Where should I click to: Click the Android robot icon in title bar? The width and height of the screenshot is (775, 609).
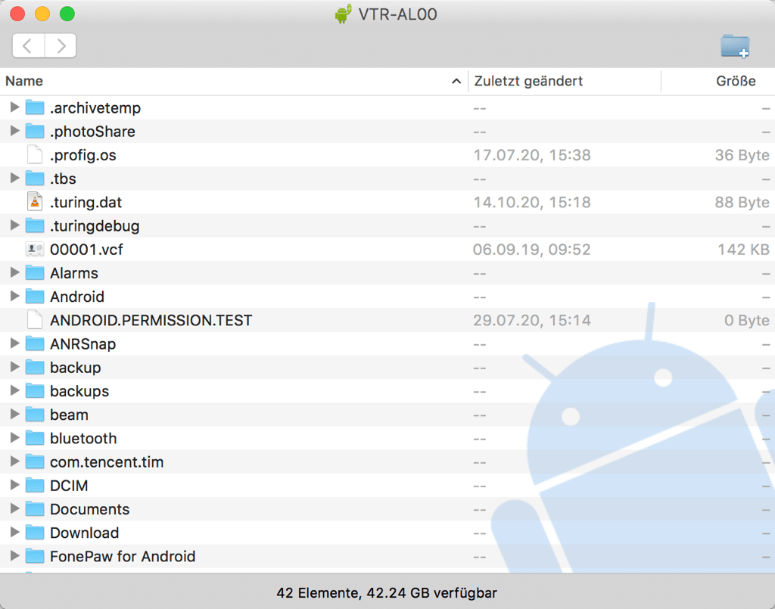[x=343, y=14]
